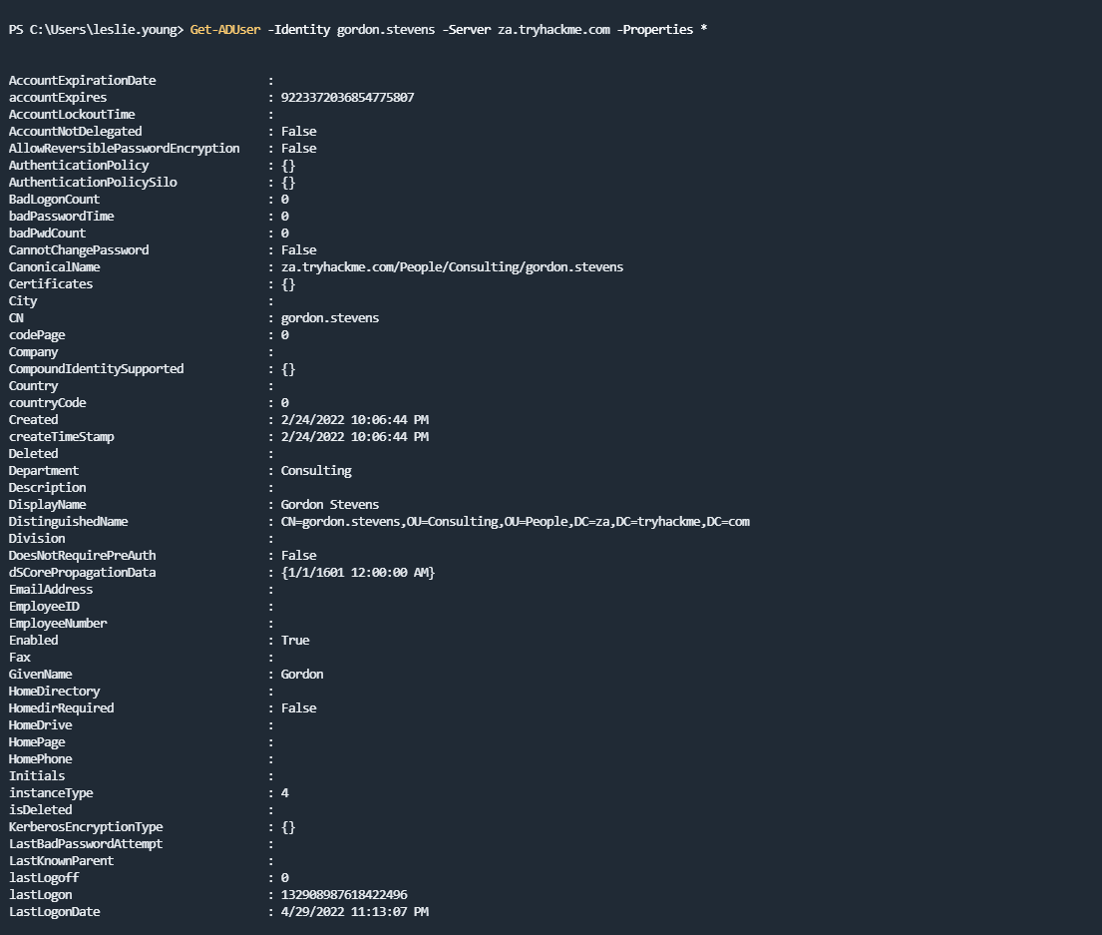Click the DoesNotRequirePreAuth property name
The image size is (1102, 935).
pos(83,556)
